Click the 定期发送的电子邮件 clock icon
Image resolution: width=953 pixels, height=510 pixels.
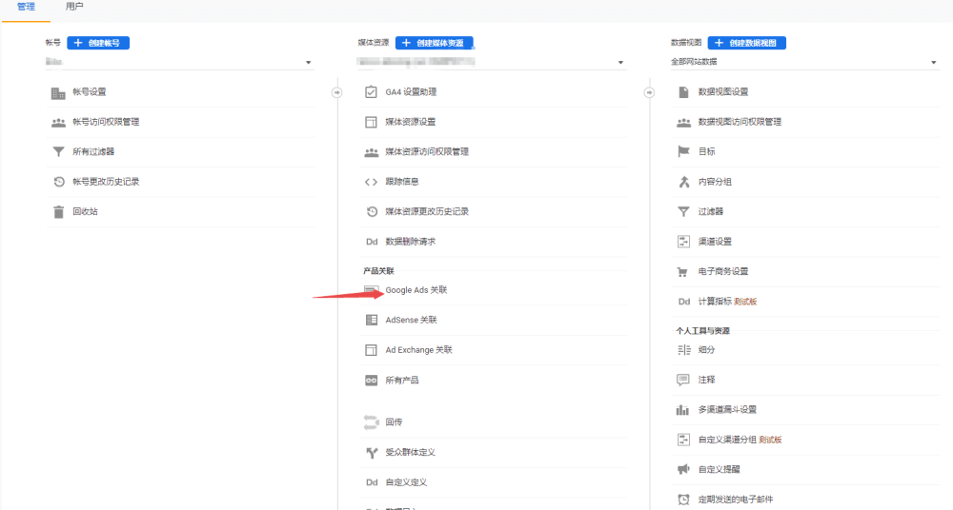pyautogui.click(x=683, y=500)
